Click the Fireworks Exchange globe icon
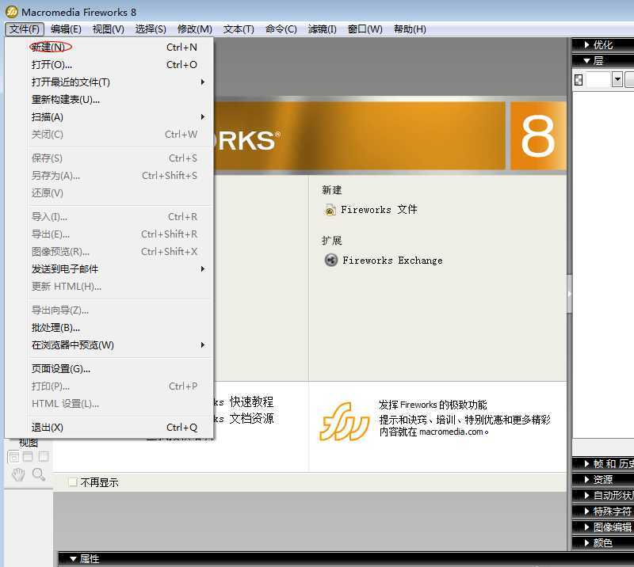Screen dimensions: 634x567 tap(330, 260)
